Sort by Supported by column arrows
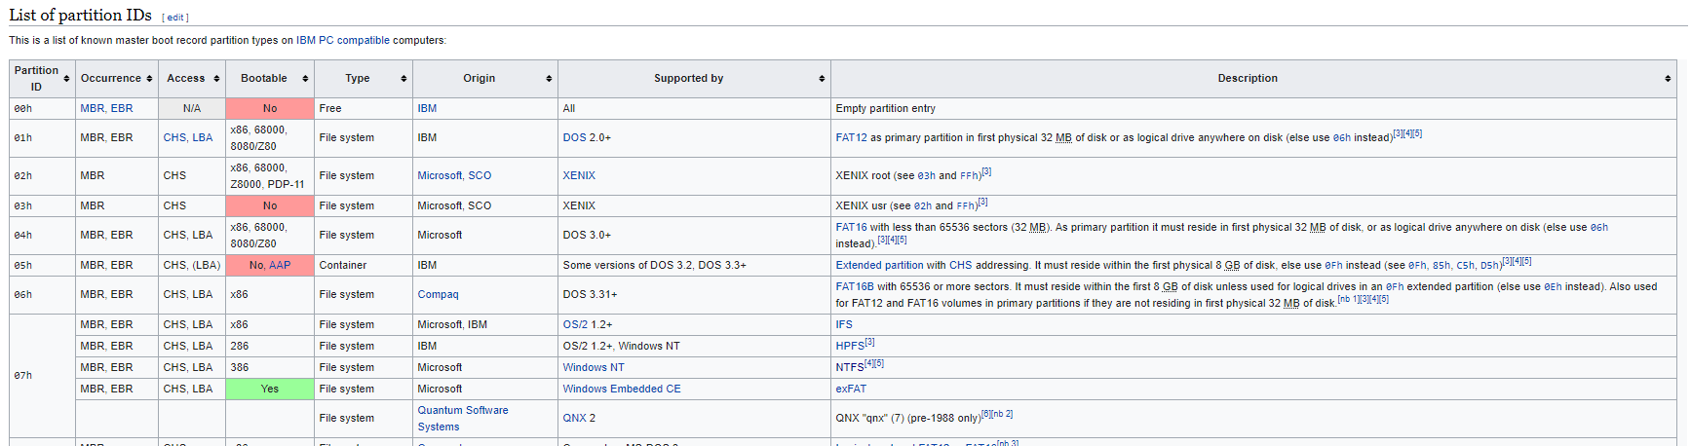 (x=822, y=79)
